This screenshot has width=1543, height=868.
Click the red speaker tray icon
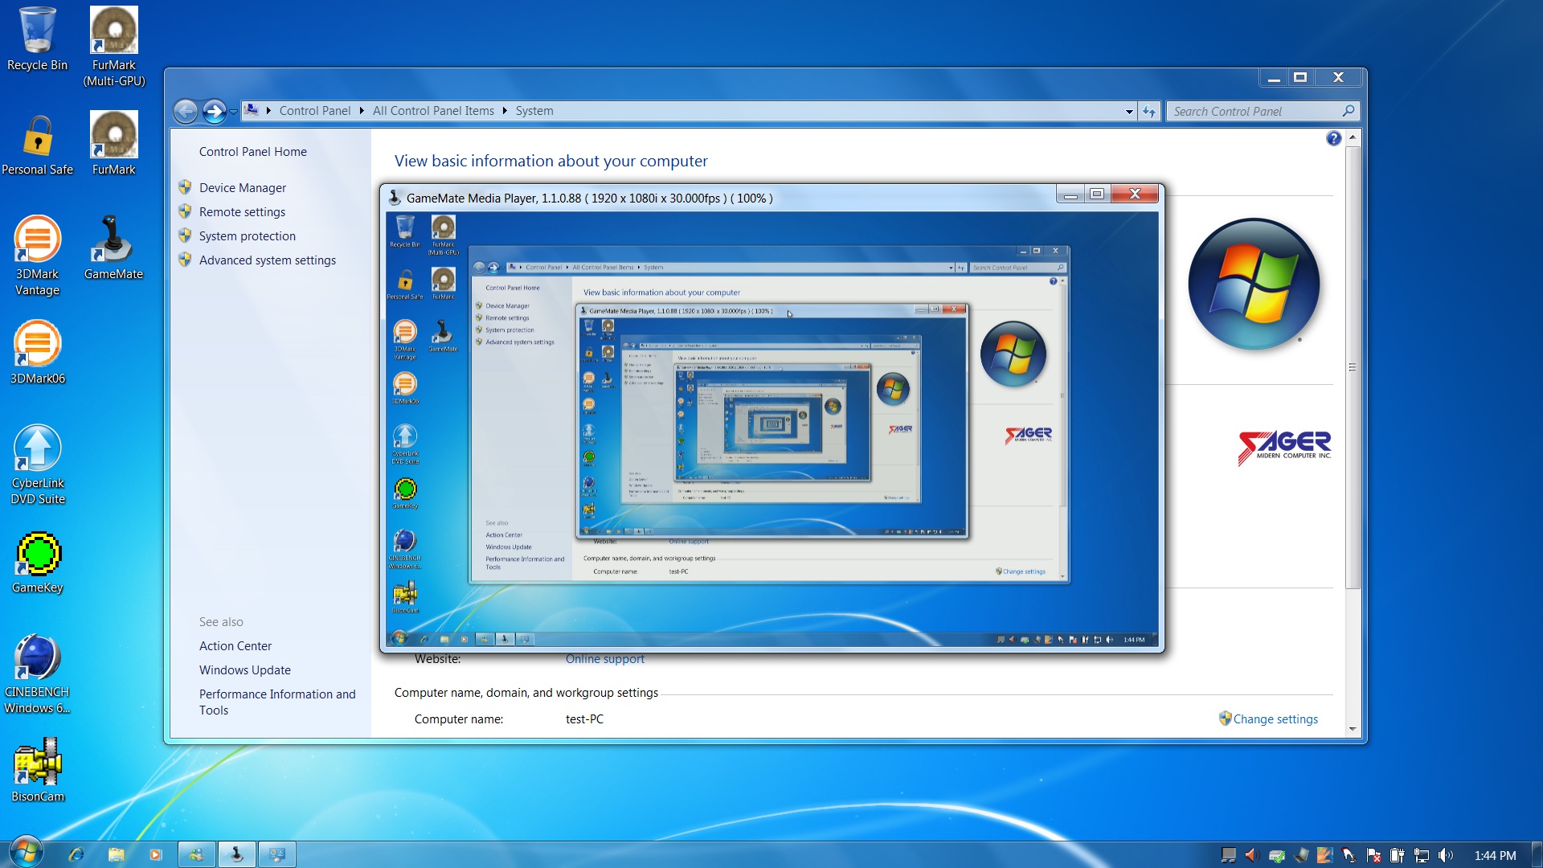click(1251, 855)
